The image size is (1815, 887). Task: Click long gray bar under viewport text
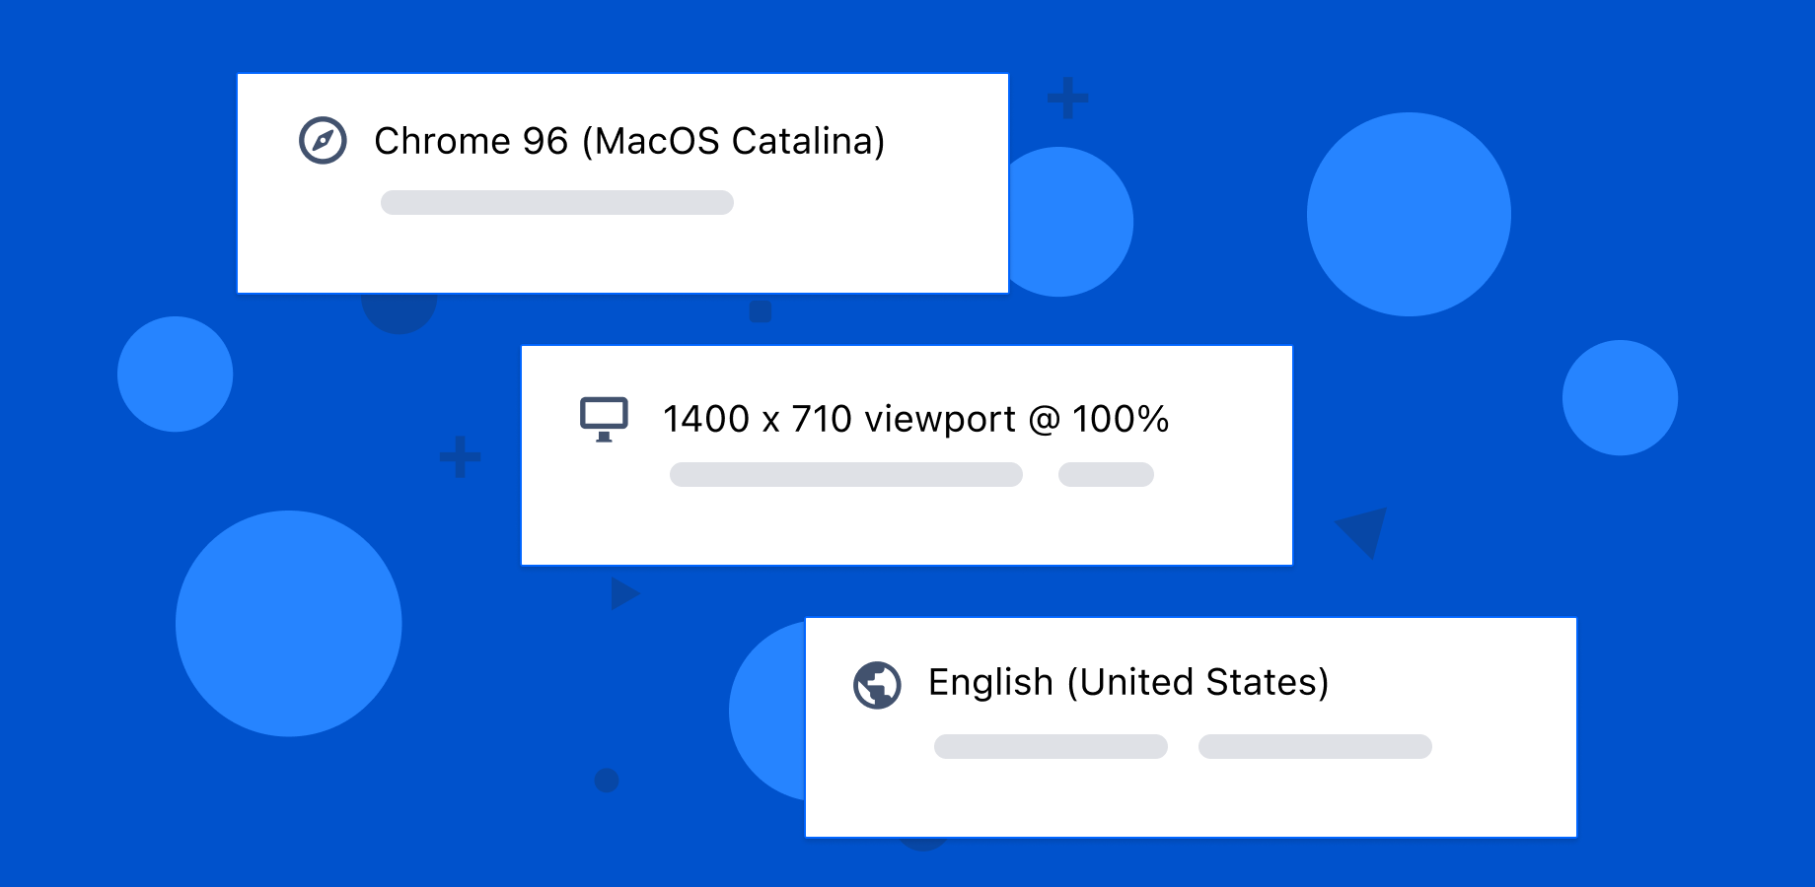point(846,474)
